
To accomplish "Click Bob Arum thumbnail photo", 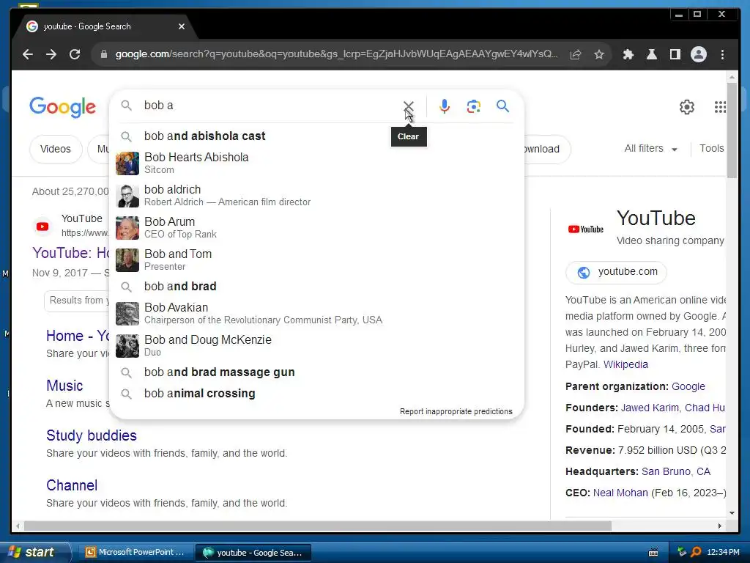I will 127,228.
